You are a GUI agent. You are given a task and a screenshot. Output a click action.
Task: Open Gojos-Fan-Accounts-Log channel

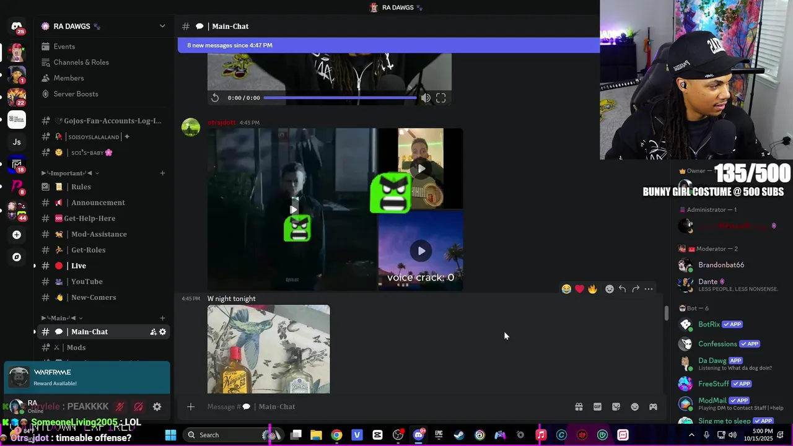pos(102,121)
